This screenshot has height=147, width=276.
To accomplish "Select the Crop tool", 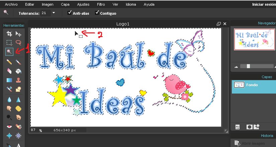I will point(9,34).
